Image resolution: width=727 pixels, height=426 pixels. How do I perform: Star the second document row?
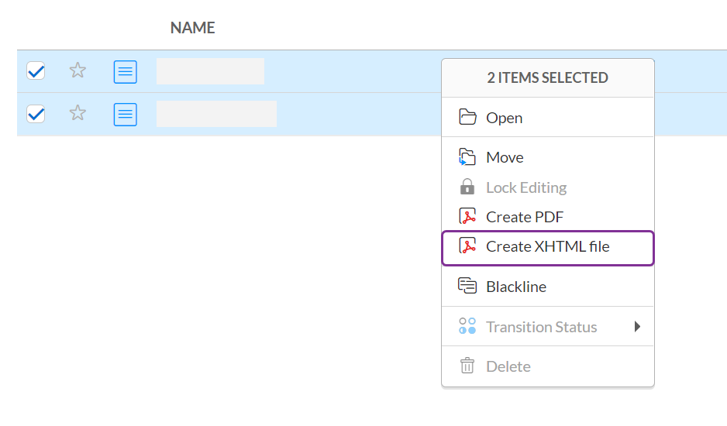pos(78,113)
